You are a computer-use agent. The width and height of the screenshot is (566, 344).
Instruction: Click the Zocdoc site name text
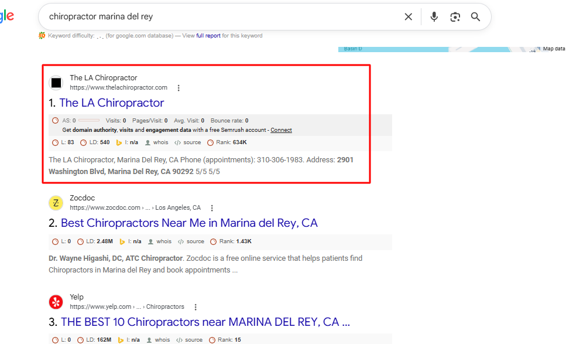pyautogui.click(x=83, y=198)
